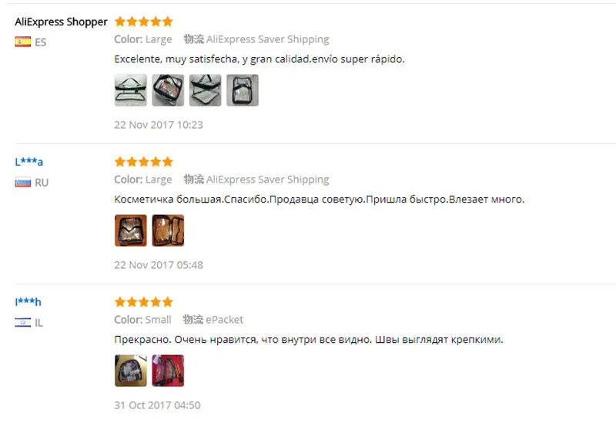Click the Russia flag icon beside RU
This screenshot has height=423, width=616.
pyautogui.click(x=23, y=183)
